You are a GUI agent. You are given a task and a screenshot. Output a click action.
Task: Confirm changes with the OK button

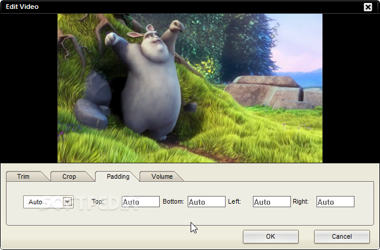[x=271, y=236]
